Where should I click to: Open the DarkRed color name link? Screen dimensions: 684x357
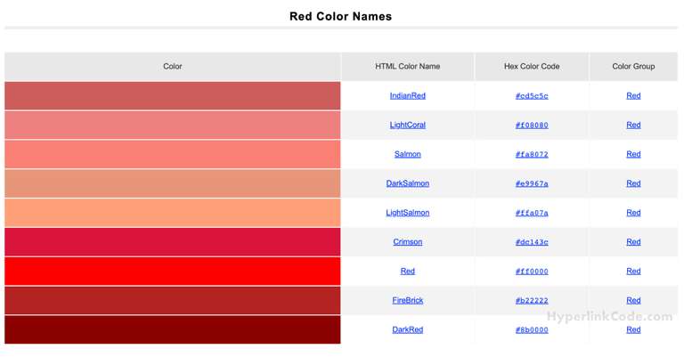click(x=407, y=329)
